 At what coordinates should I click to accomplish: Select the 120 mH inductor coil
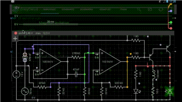[x=154, y=75]
